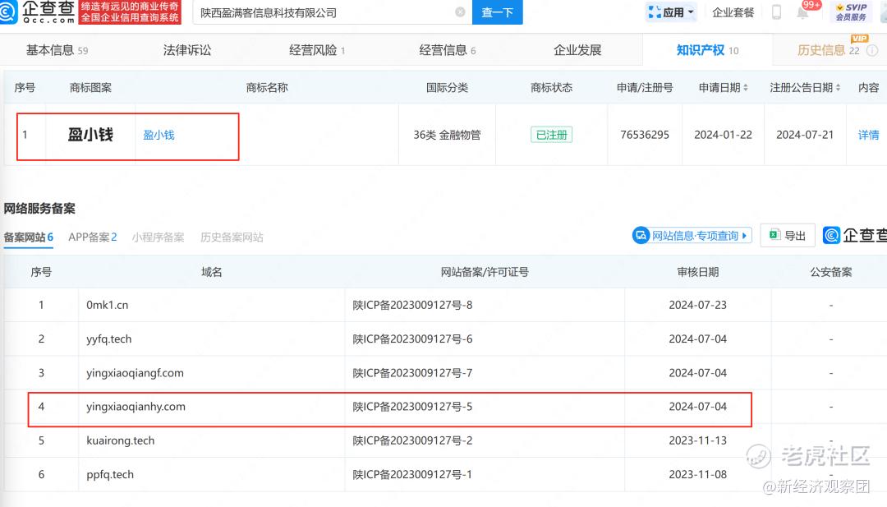Select license 陕ICP备2023009127号-2
This screenshot has width=887, height=507.
412,440
